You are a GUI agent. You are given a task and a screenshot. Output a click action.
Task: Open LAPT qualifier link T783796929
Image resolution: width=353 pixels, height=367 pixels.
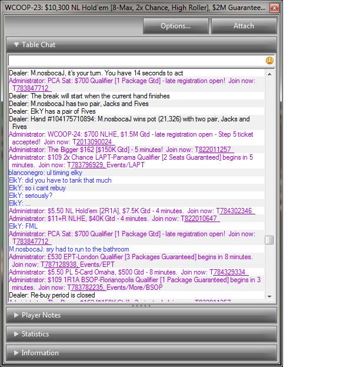pos(86,165)
